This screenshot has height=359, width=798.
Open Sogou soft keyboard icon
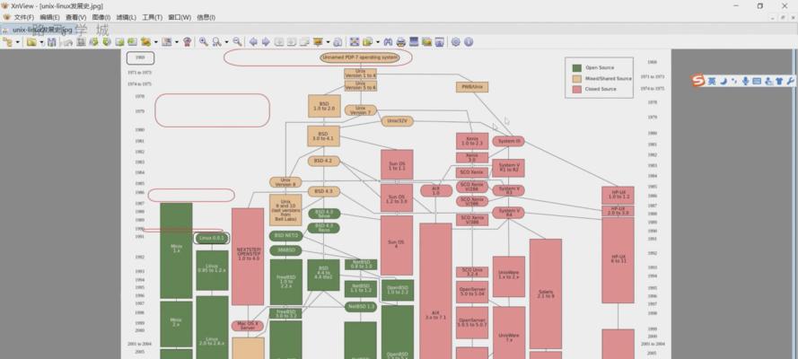757,81
